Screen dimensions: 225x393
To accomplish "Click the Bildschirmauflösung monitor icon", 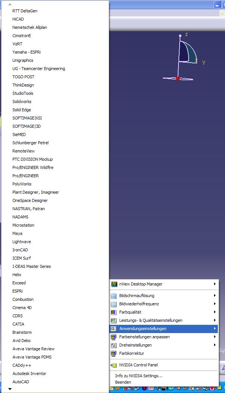I will point(114,296).
